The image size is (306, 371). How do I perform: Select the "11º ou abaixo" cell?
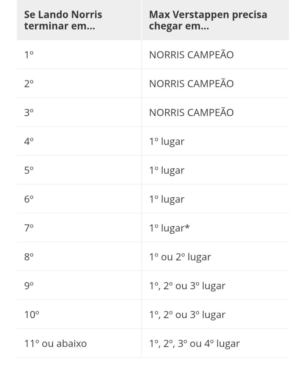(x=55, y=343)
